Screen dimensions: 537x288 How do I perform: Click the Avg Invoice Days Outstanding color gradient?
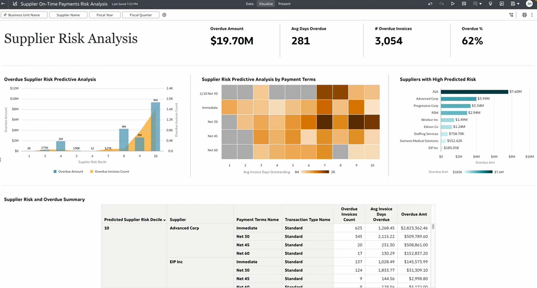pyautogui.click(x=315, y=172)
